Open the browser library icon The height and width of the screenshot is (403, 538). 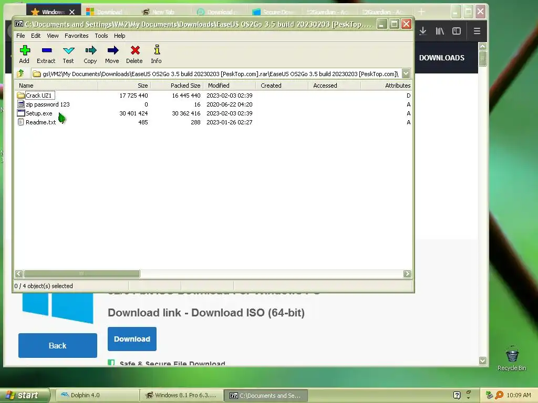click(x=440, y=31)
